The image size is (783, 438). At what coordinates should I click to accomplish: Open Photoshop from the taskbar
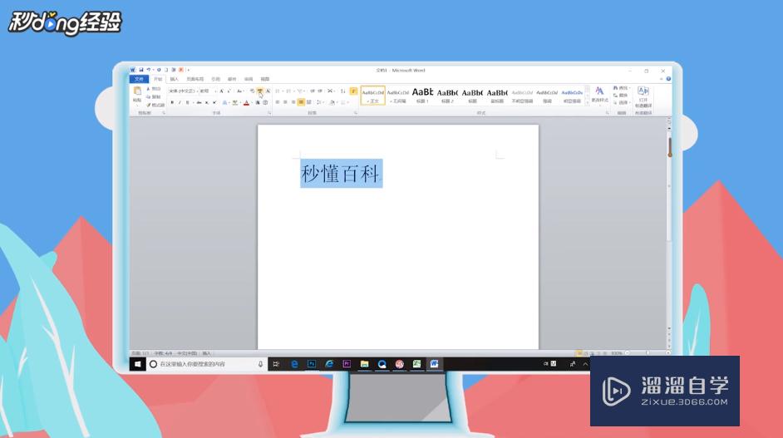point(312,364)
